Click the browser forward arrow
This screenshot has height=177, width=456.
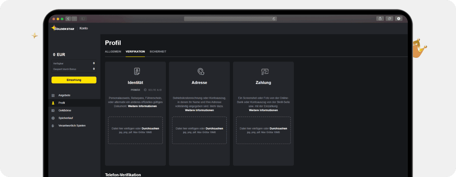point(74,19)
